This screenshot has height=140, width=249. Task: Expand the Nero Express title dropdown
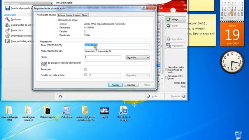[51, 3]
